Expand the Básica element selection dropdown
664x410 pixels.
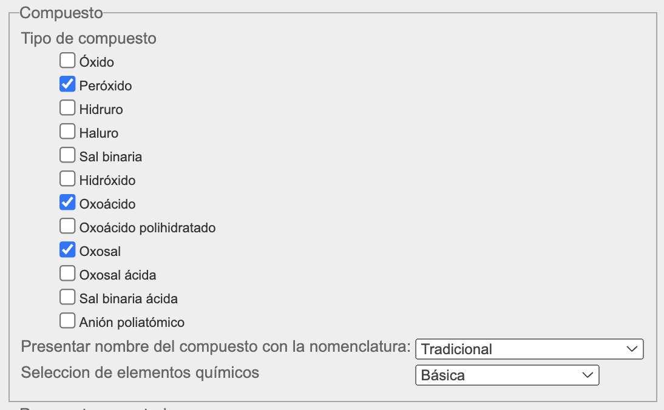click(x=507, y=375)
